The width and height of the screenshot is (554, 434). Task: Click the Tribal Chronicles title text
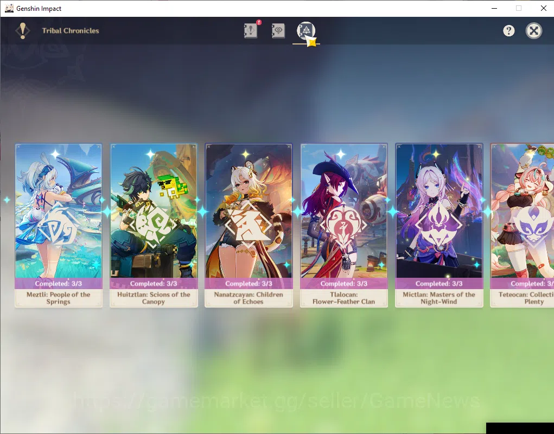(71, 31)
